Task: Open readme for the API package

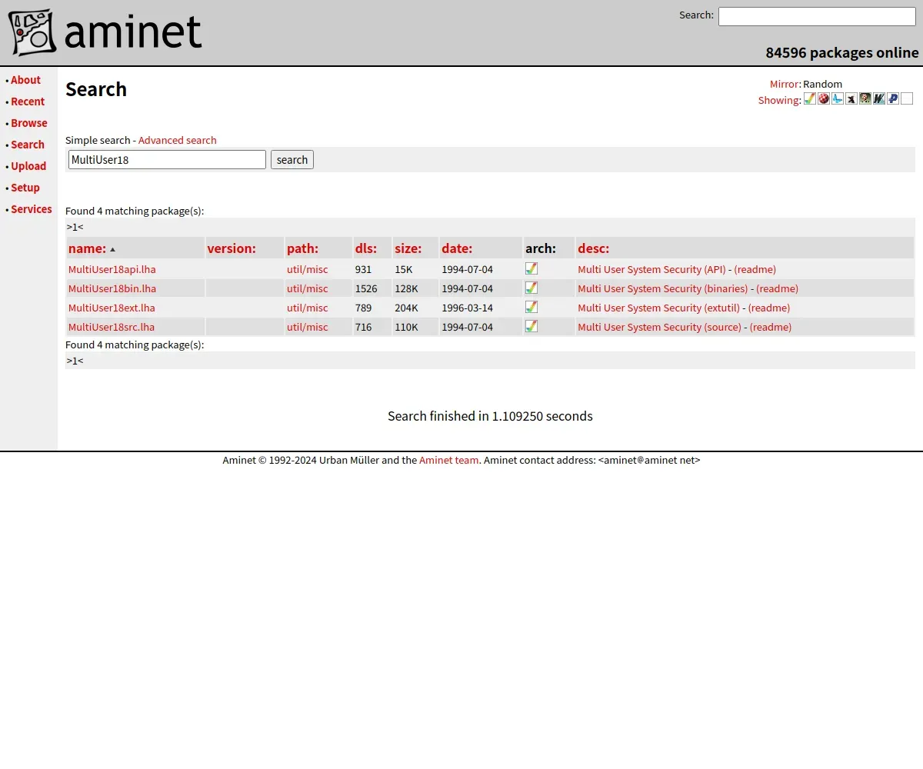Action: 755,269
